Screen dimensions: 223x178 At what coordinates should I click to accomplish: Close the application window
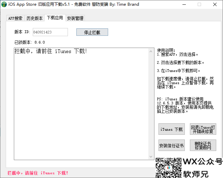(215, 4)
